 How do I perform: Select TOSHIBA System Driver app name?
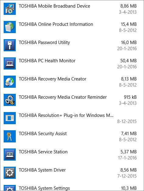coord(42,170)
